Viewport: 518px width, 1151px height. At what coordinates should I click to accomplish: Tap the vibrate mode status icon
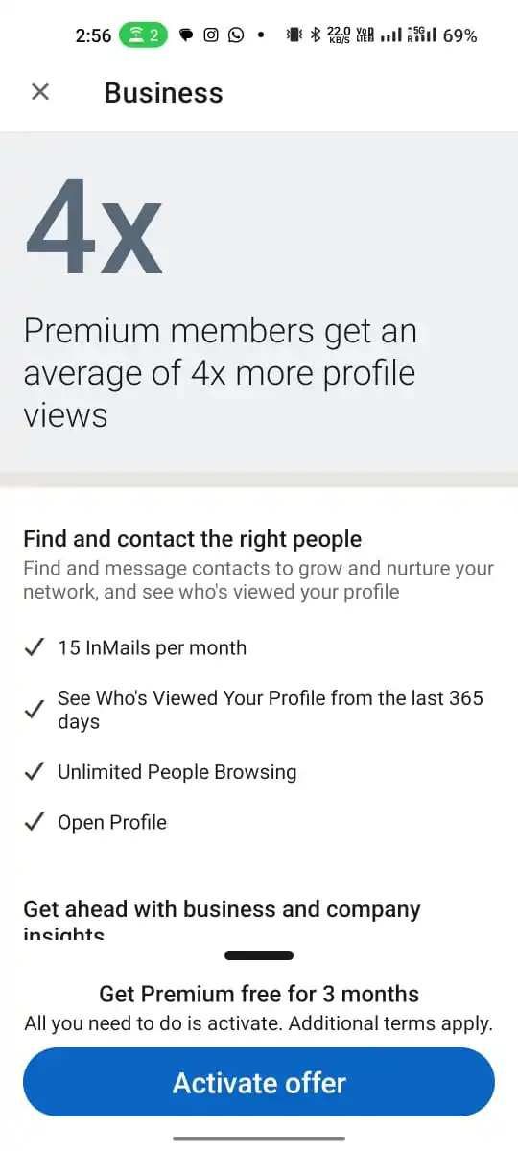pyautogui.click(x=294, y=35)
